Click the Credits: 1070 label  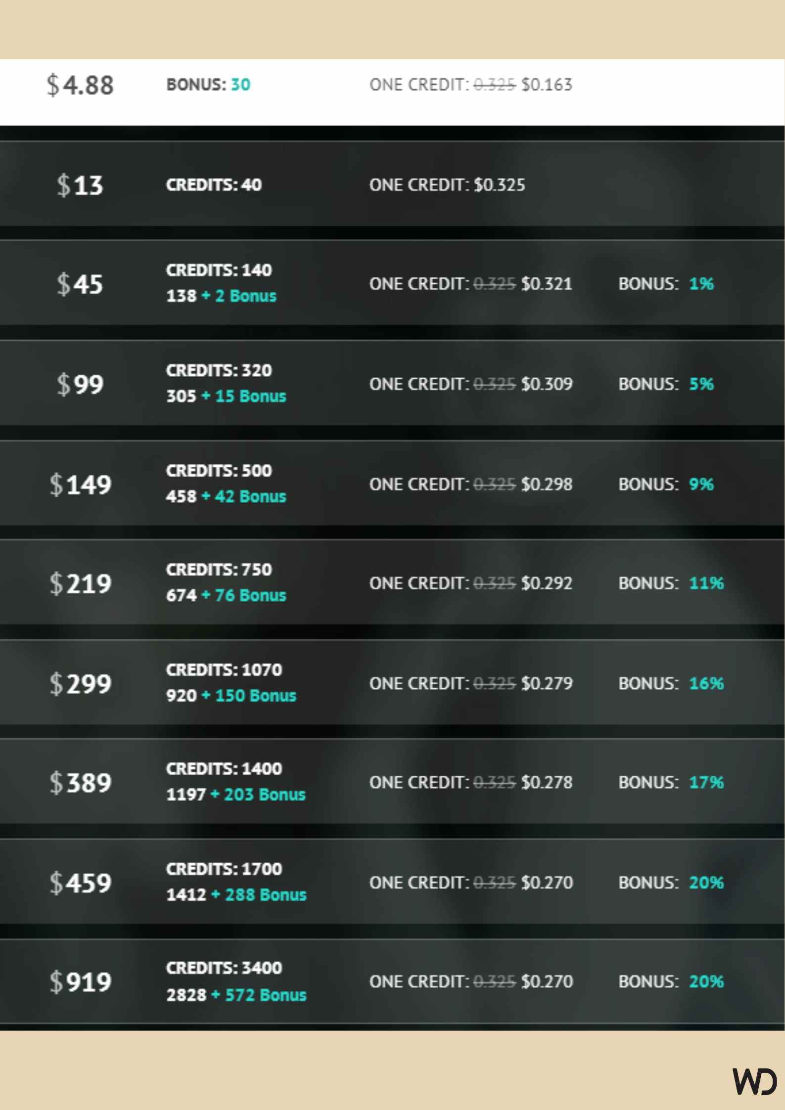click(224, 669)
